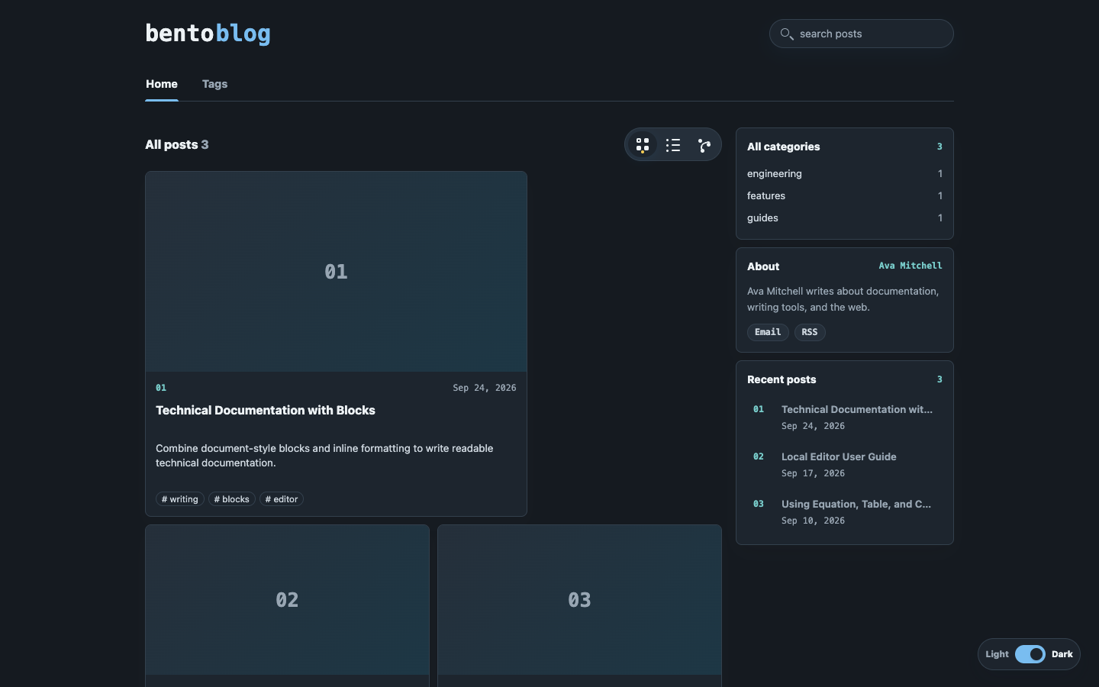1099x687 pixels.
Task: Click the RSS button in About
Action: (810, 332)
